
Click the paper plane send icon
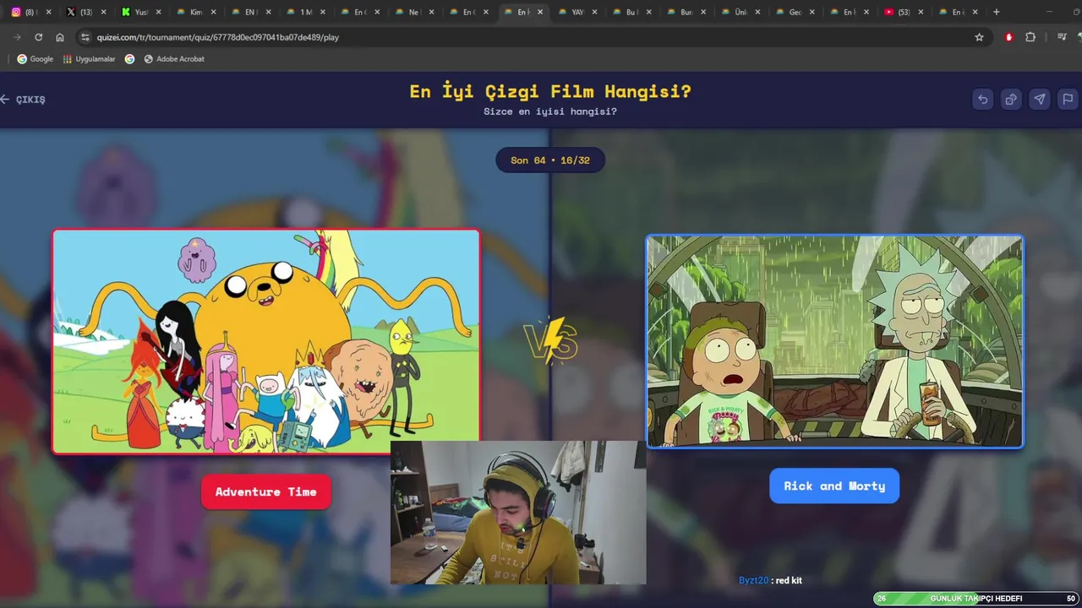[1040, 99]
